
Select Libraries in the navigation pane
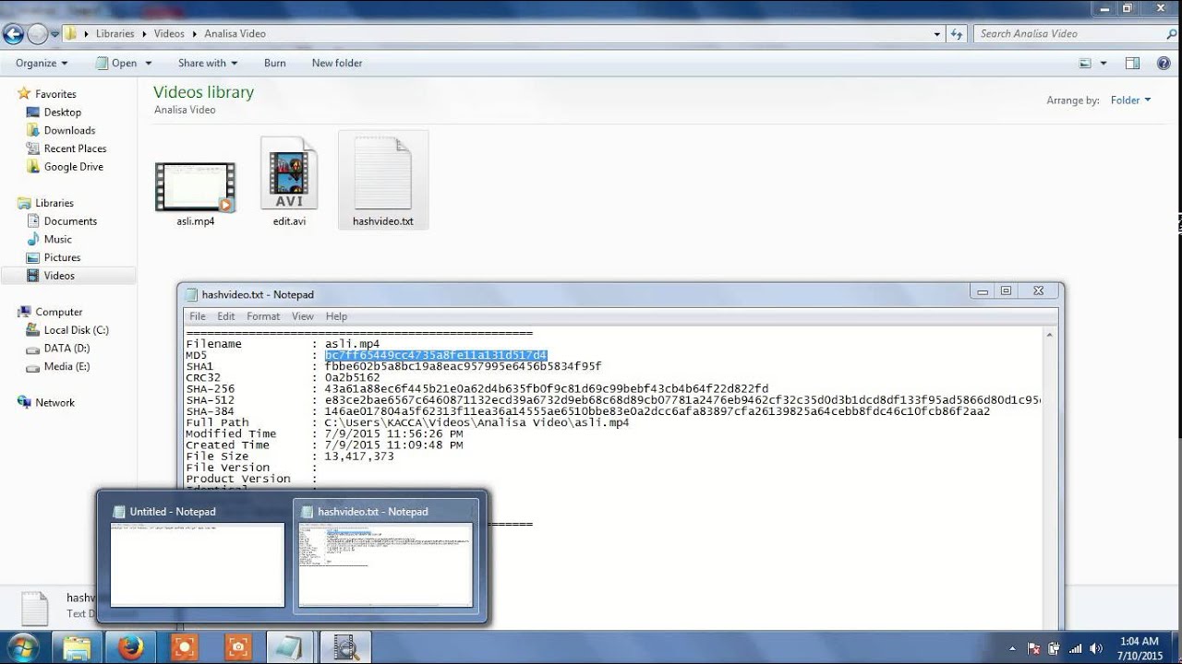54,203
